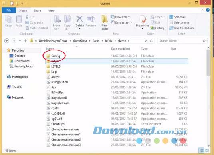
Task: Open the Properties icon in ribbon
Action: click(143, 19)
